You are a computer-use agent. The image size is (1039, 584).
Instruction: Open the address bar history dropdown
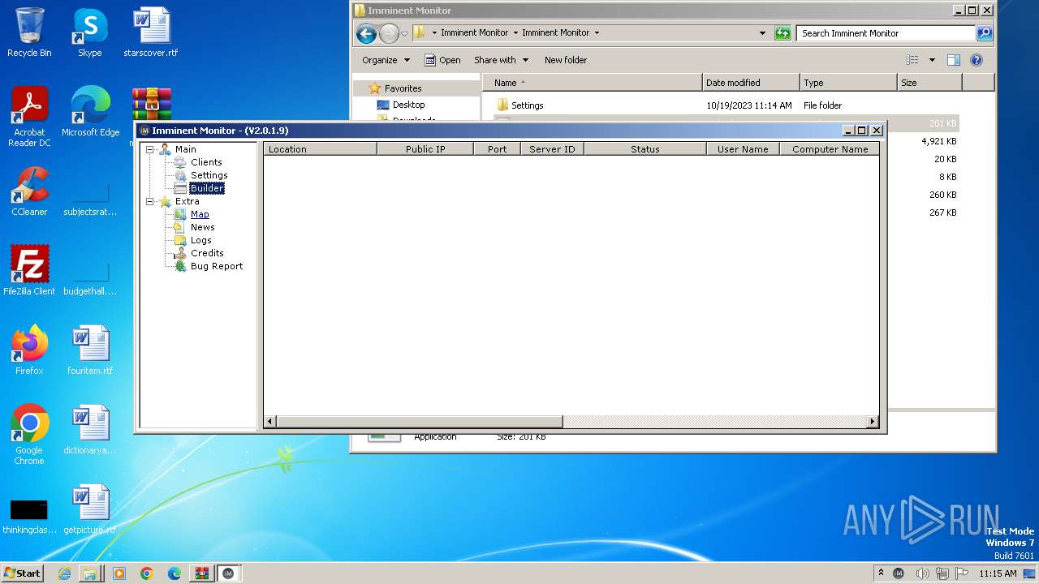coord(762,33)
